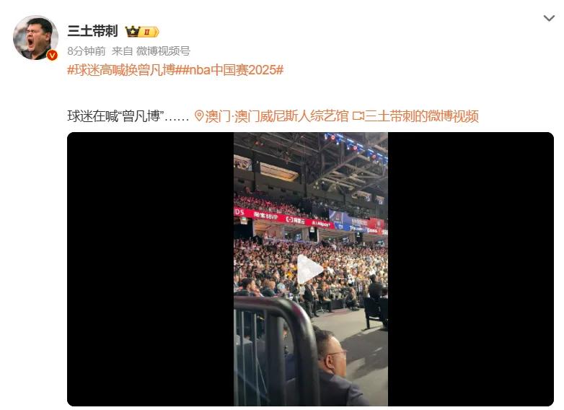Image resolution: width=564 pixels, height=410 pixels.
Task: Click the orange verified V badge
Action: click(52, 55)
